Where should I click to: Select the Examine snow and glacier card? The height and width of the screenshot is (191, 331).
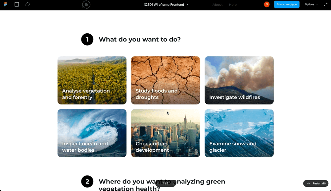coord(239,133)
